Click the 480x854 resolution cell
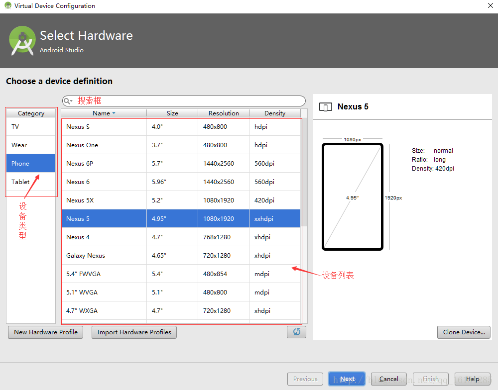498x390 pixels. tap(224, 274)
